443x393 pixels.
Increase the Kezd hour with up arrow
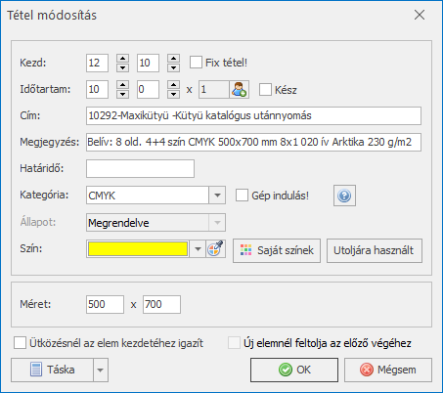[122, 59]
